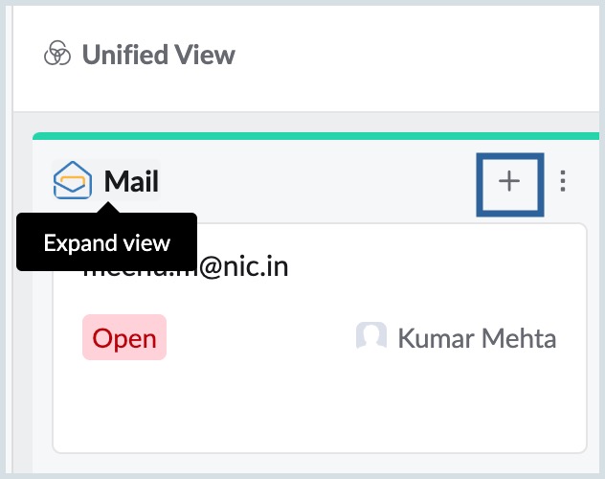605x479 pixels.
Task: Change the Open status badge
Action: click(124, 337)
